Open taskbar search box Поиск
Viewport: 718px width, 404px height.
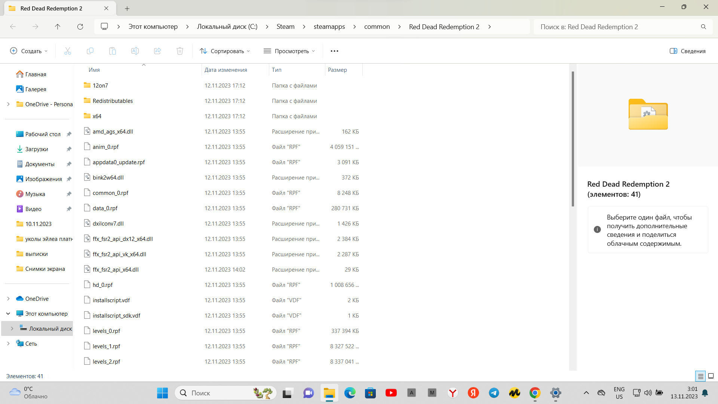coord(225,393)
